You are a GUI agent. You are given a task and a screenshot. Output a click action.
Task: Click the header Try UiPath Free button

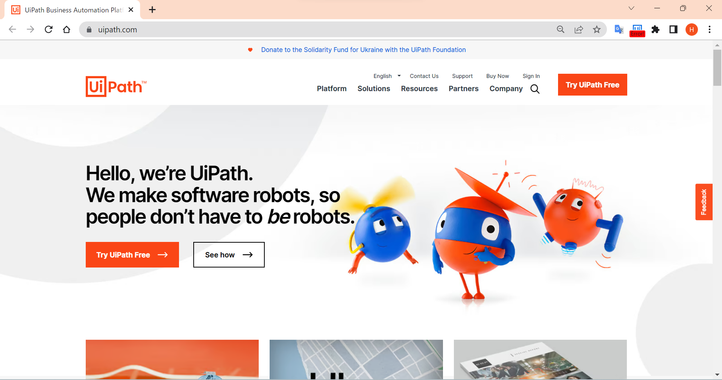tap(593, 85)
